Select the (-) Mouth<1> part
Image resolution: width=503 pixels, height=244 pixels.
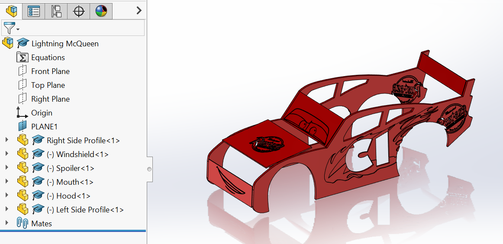[x=70, y=182]
